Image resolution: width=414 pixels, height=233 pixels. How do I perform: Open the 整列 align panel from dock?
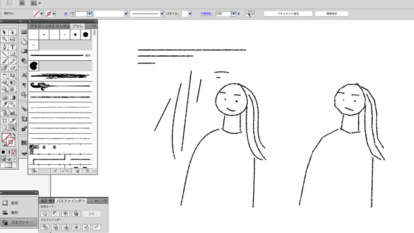click(19, 213)
